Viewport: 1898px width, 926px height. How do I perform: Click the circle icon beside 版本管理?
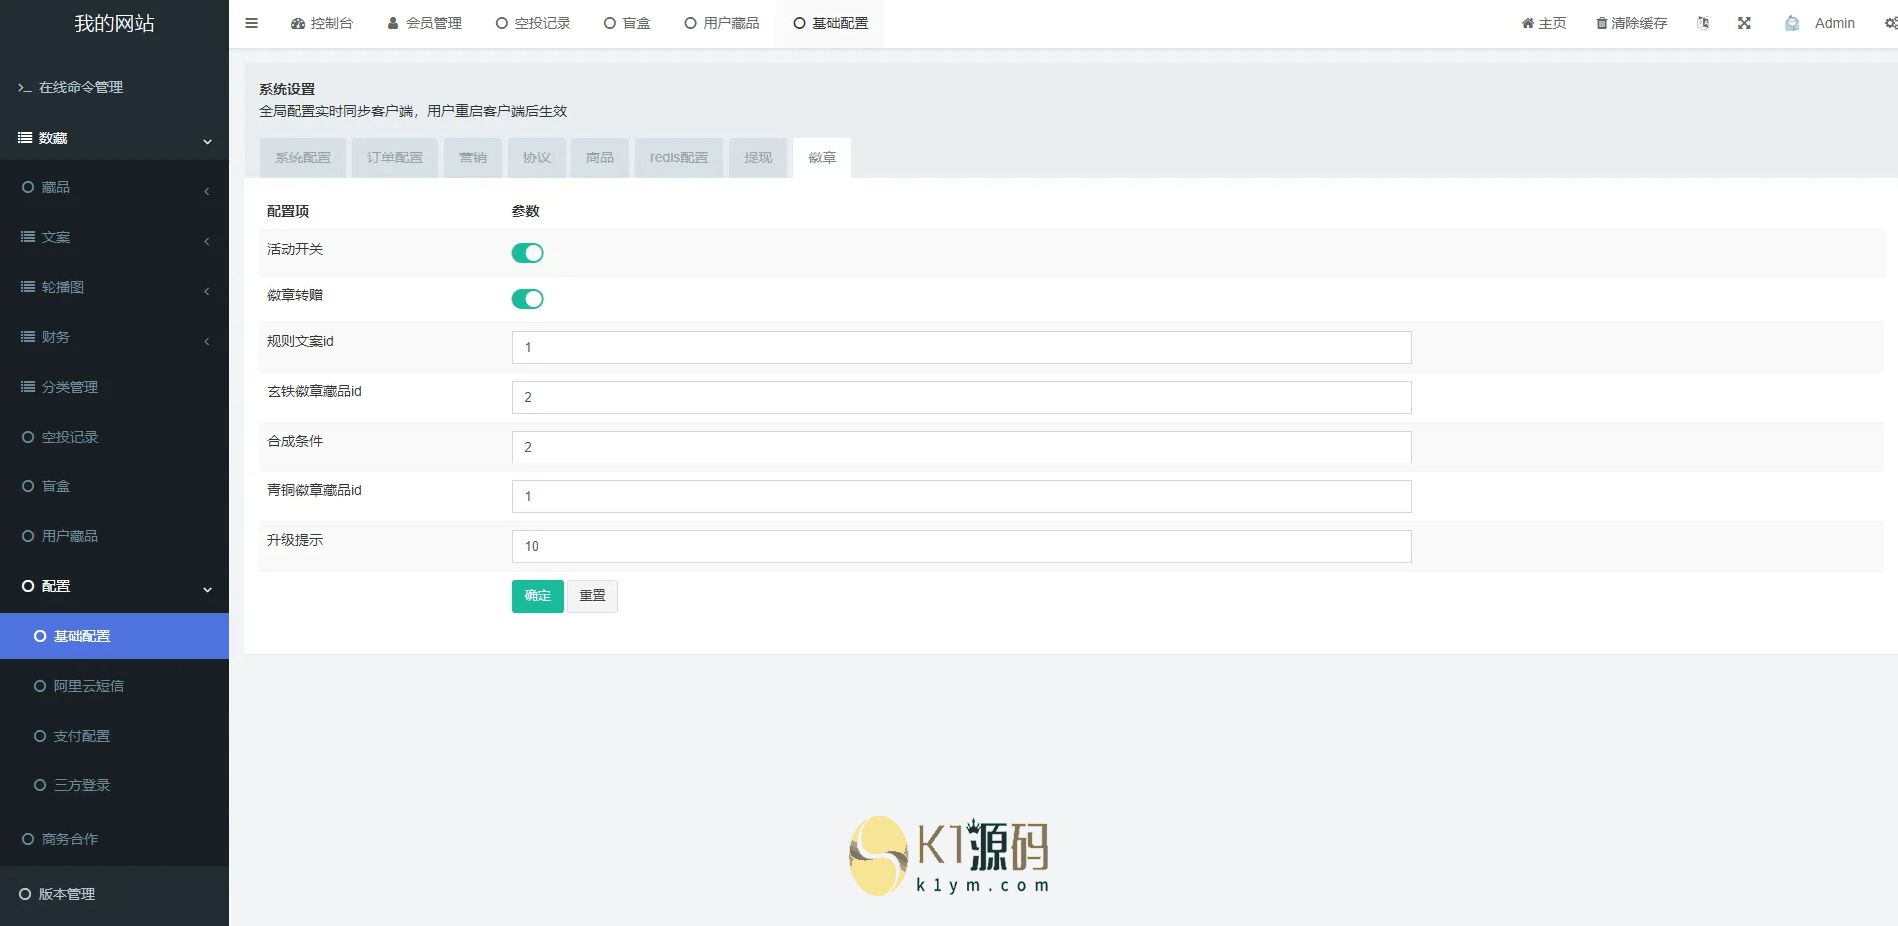pos(25,894)
